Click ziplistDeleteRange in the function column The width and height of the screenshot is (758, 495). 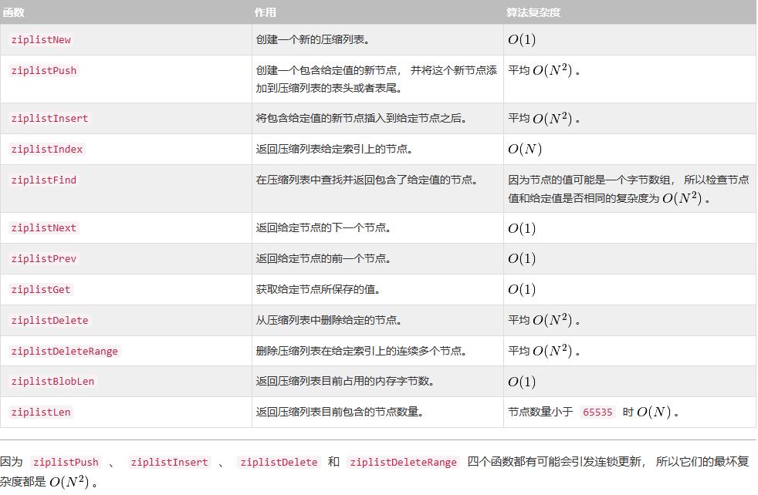coord(64,351)
